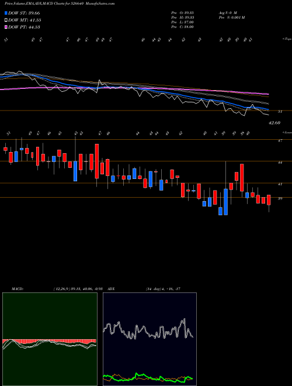This screenshot has width=292, height=386.
Task: Click the MACD values '(12,26,9) 39.18, 40.06, -0.93'
Action: coord(79,288)
